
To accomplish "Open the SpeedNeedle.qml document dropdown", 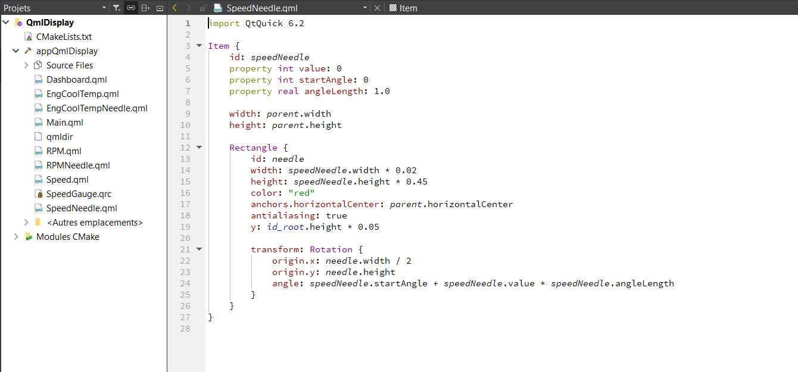I will [365, 8].
